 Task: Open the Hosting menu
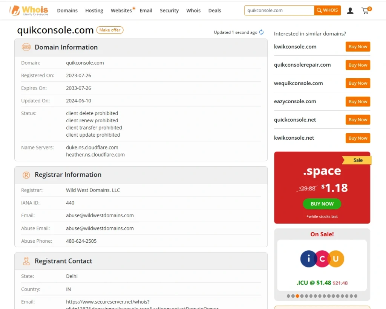pyautogui.click(x=94, y=11)
